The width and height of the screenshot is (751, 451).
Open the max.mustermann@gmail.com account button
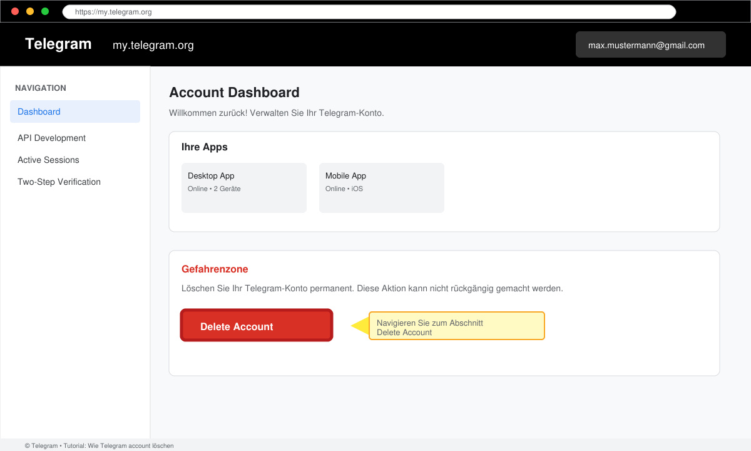tap(651, 44)
